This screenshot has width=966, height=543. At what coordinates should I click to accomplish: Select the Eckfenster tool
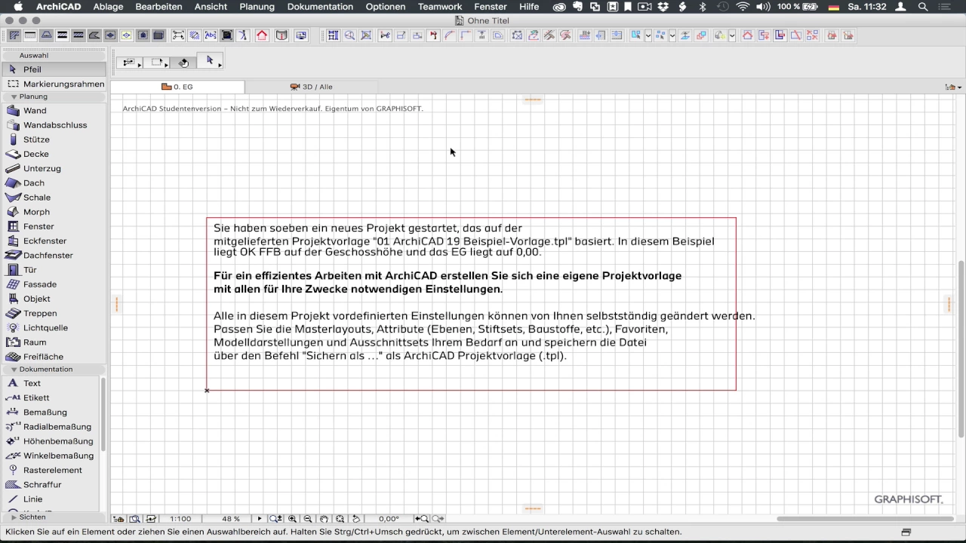(x=53, y=241)
